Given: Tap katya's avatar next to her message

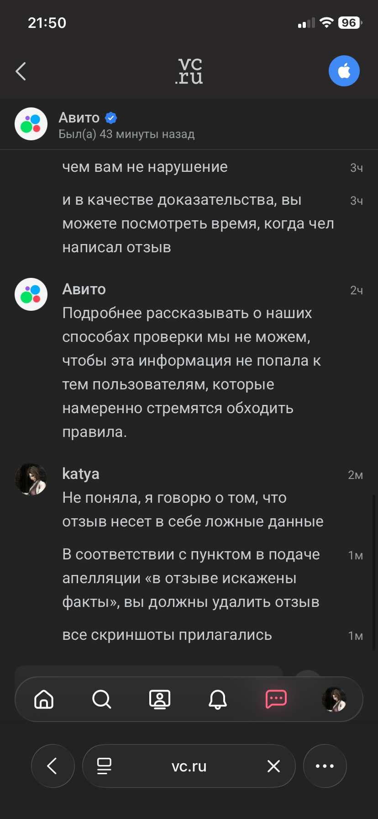Looking at the screenshot, I should click(31, 479).
